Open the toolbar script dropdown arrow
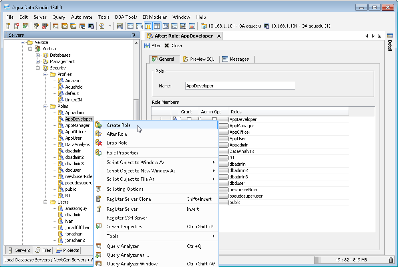The width and height of the screenshot is (398, 267). (110, 26)
